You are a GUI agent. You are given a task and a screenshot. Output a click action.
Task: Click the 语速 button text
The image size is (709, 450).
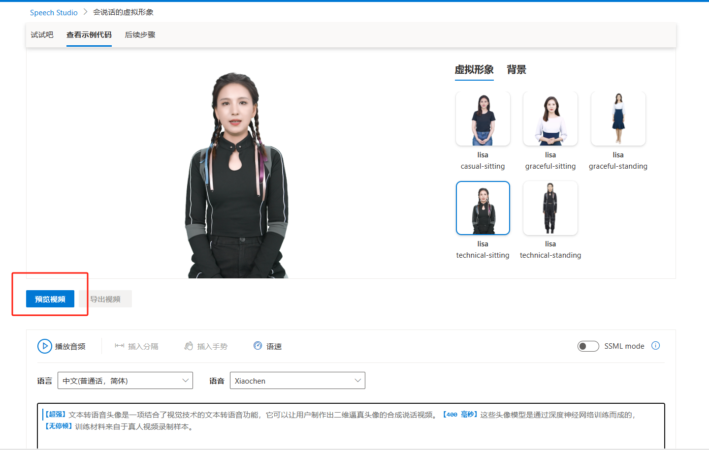(x=274, y=347)
